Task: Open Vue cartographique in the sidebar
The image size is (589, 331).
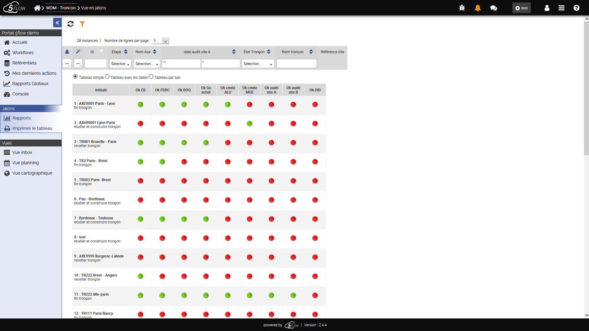Action: pyautogui.click(x=32, y=173)
